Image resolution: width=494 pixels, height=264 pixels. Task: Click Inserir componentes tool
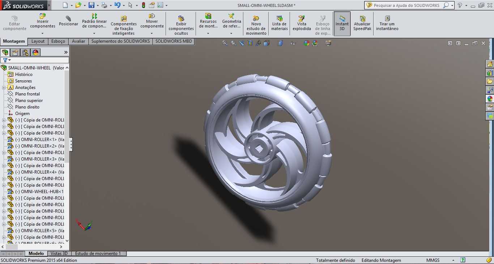coord(43,21)
